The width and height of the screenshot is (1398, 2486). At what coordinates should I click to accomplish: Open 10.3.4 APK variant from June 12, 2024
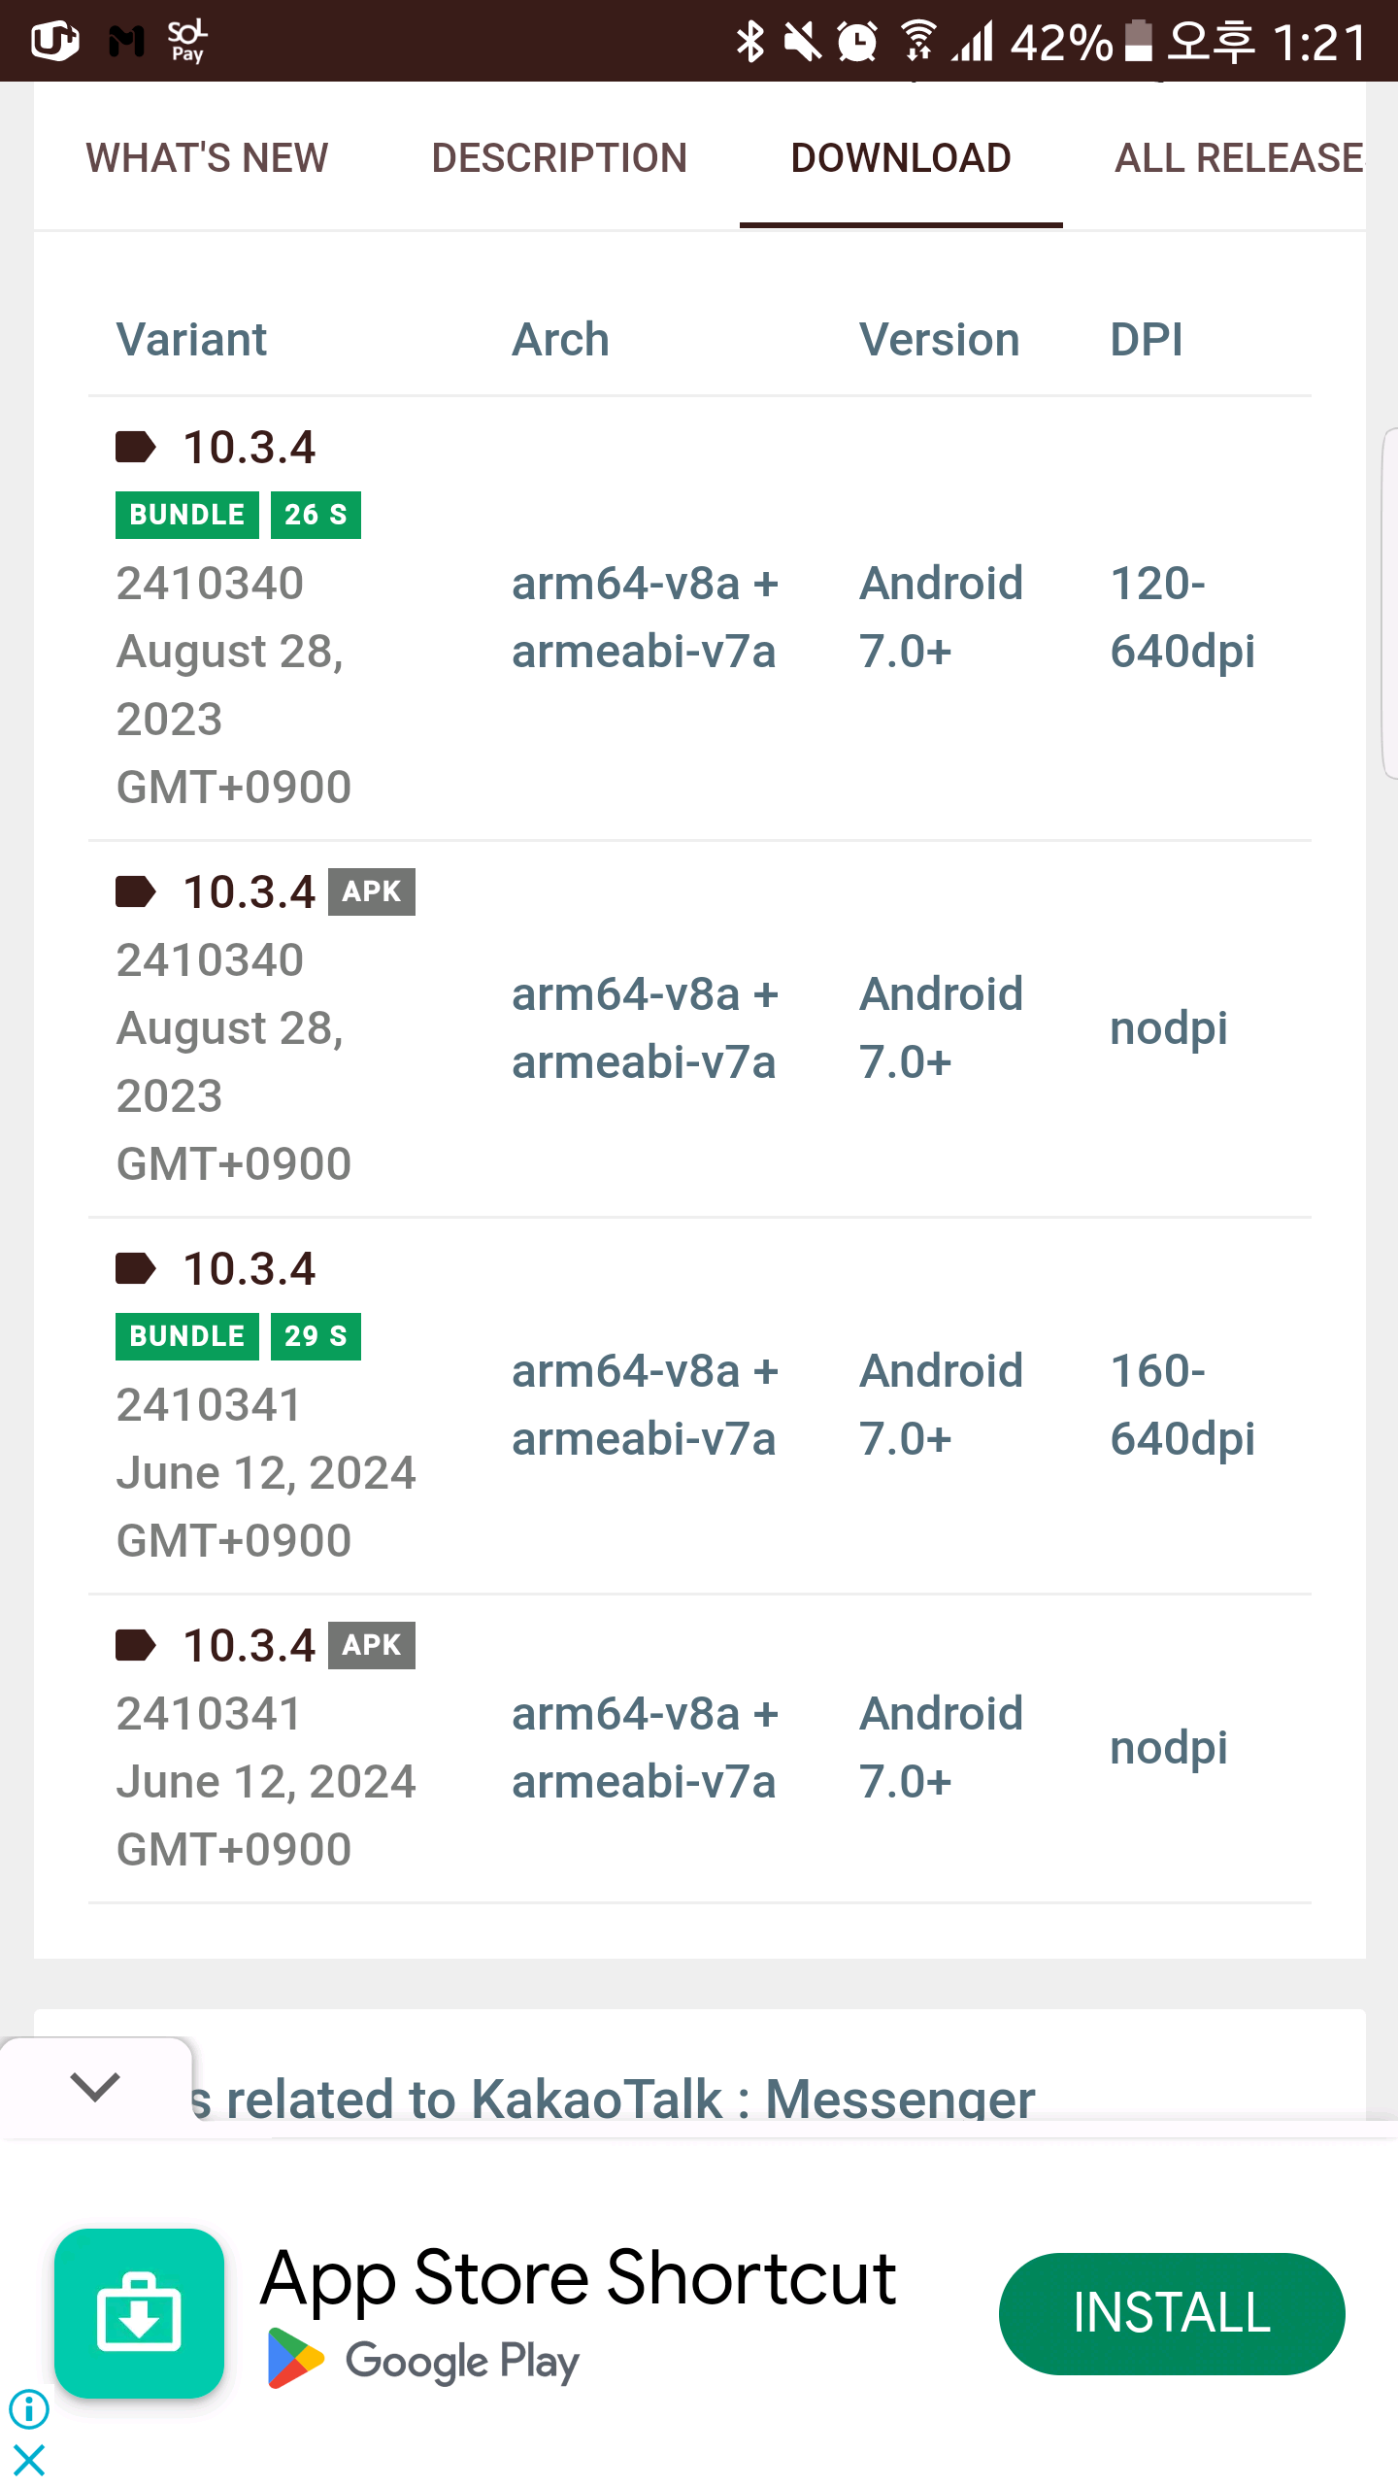[250, 1645]
